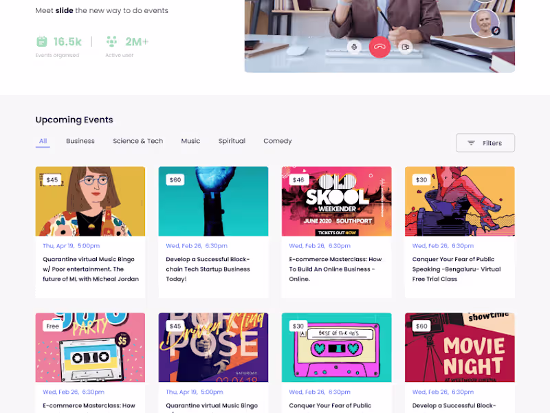The width and height of the screenshot is (550, 413).
Task: Click the filter lines icon
Action: pyautogui.click(x=471, y=143)
